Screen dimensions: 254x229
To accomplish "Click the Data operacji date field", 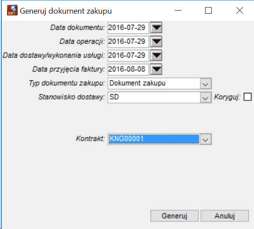I will tap(128, 42).
